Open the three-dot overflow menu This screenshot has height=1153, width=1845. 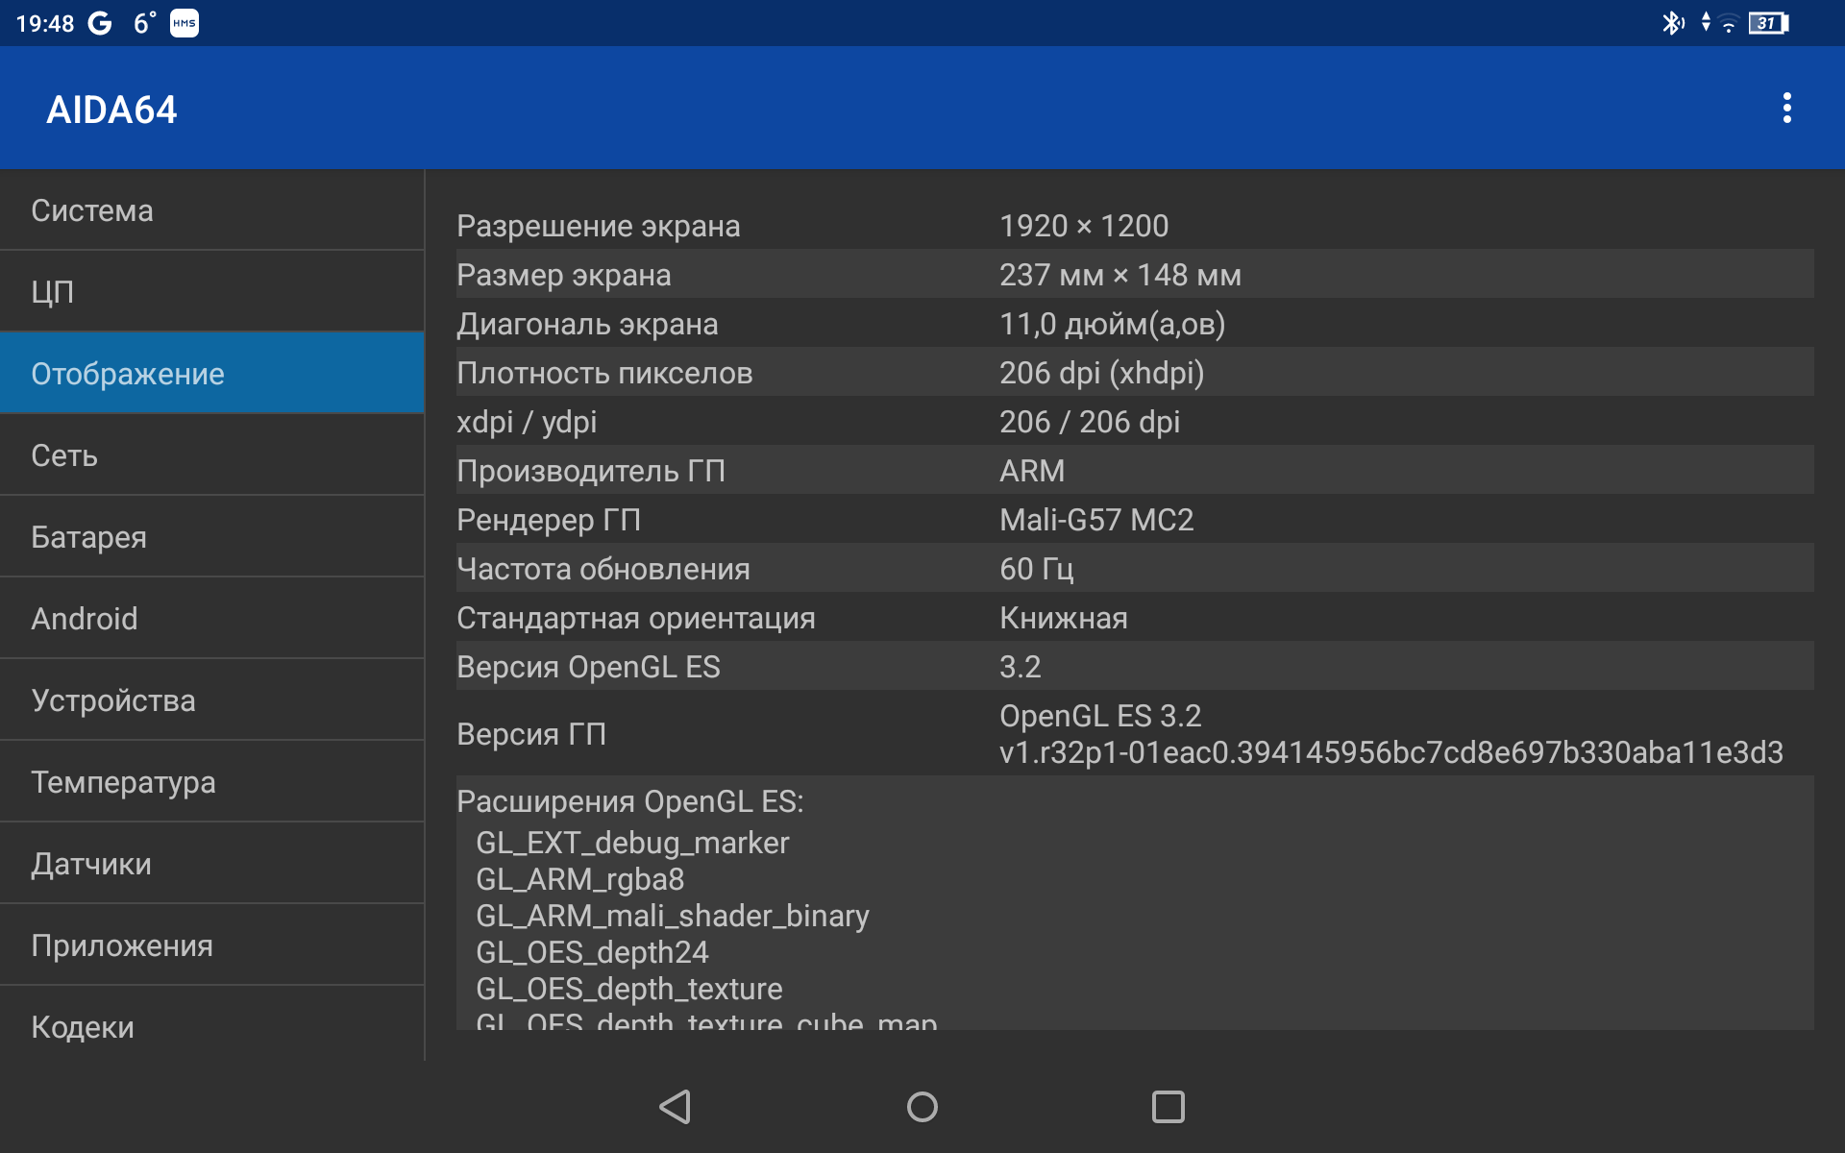click(x=1786, y=109)
